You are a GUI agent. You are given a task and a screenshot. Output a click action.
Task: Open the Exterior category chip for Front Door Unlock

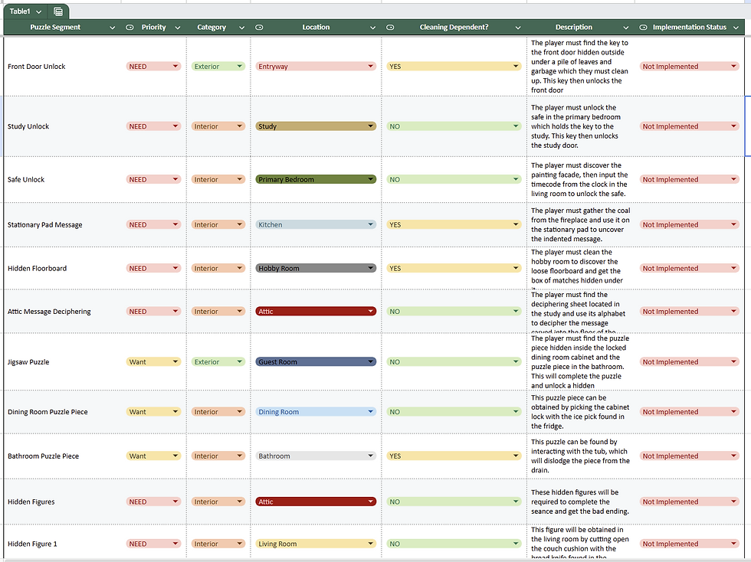click(218, 67)
